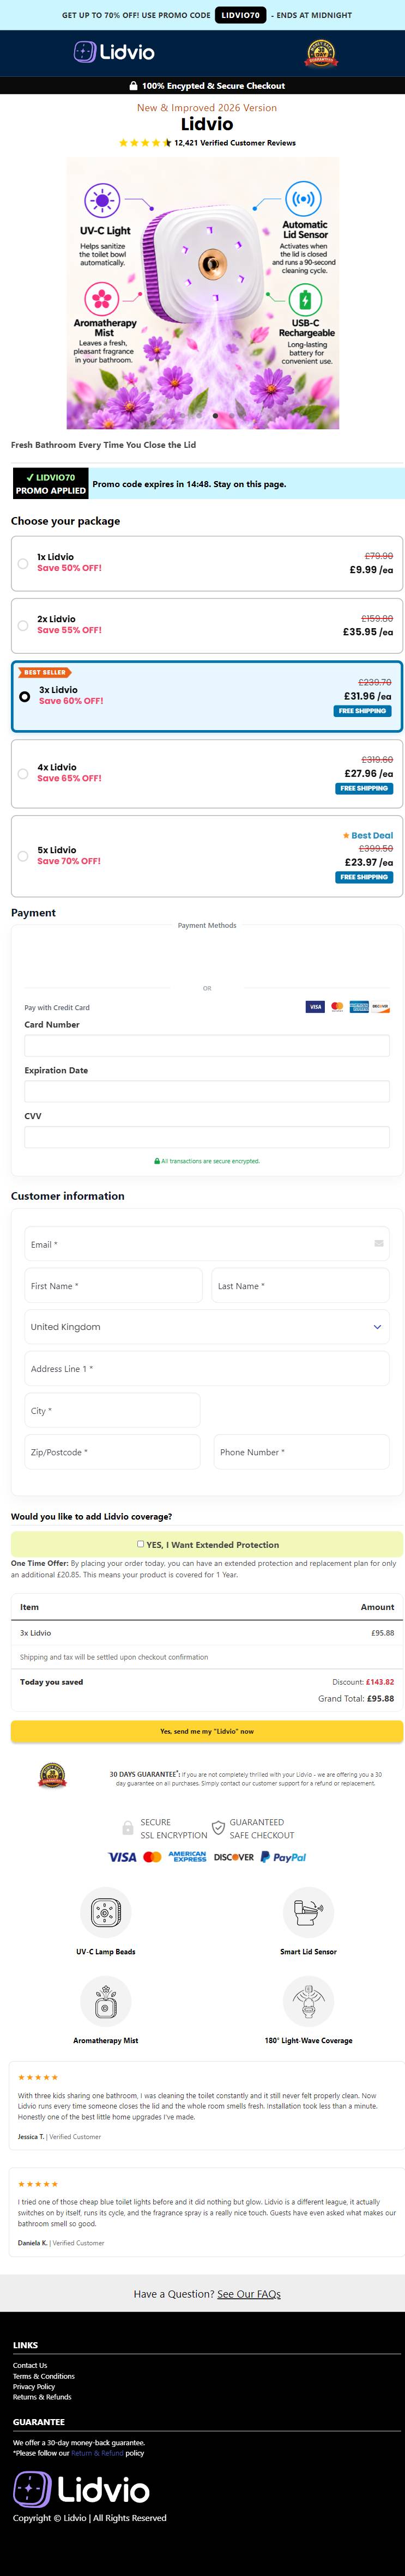Click Jessica T. verified customer name
Viewport: 405px width, 2576px height.
pos(30,2137)
